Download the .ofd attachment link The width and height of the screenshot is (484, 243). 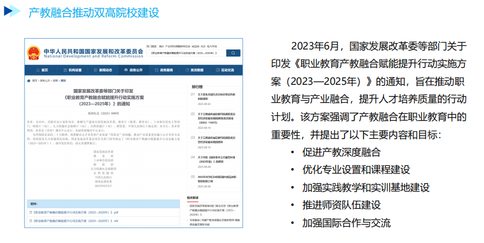click(76, 221)
